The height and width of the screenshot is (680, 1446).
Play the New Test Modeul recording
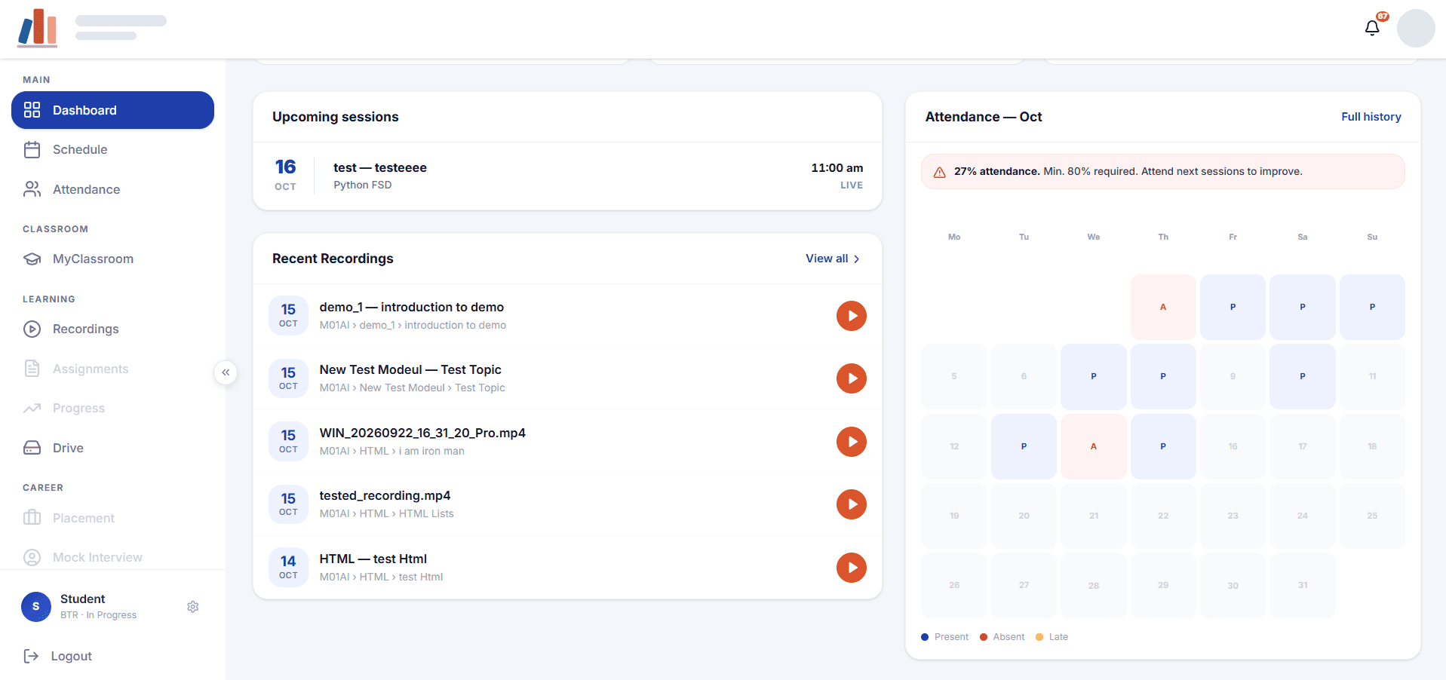(852, 378)
